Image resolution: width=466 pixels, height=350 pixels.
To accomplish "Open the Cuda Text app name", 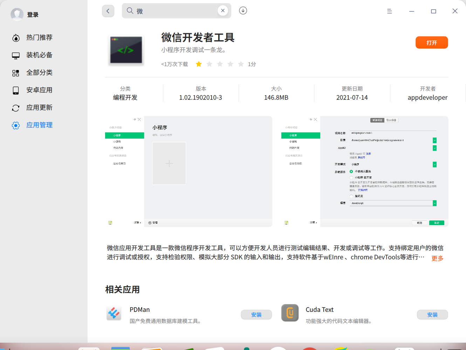I will point(320,310).
